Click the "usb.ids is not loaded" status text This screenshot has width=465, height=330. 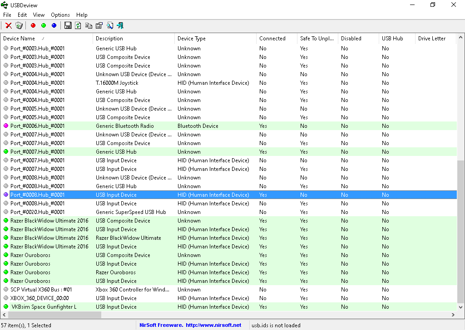tap(276, 325)
